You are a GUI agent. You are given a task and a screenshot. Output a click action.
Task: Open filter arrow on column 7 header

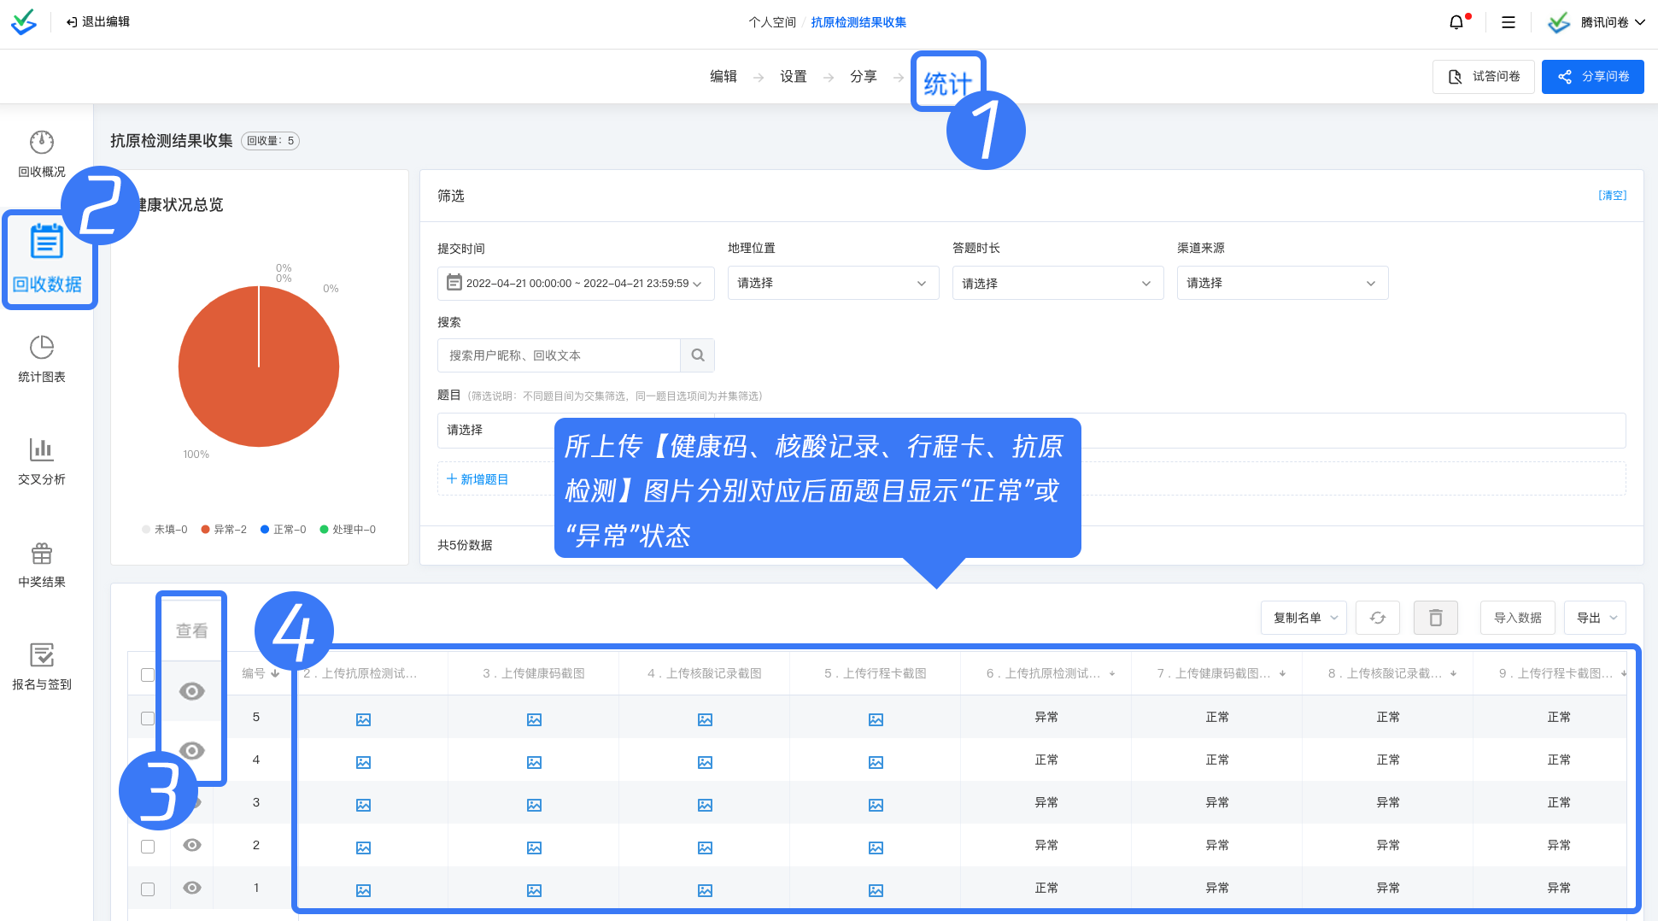point(1283,674)
